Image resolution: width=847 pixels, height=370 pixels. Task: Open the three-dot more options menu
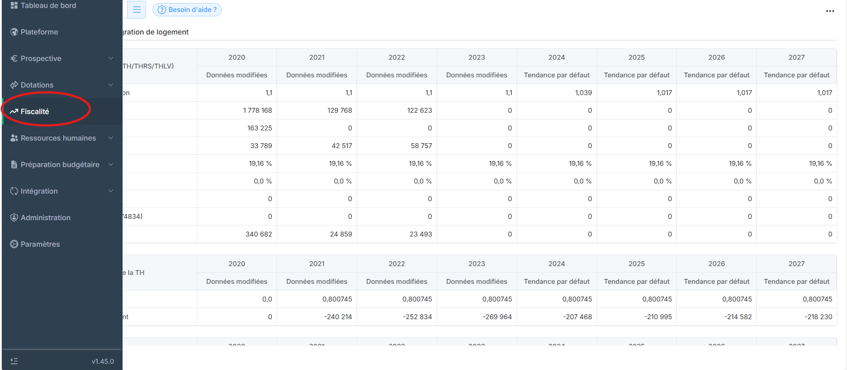(x=830, y=11)
